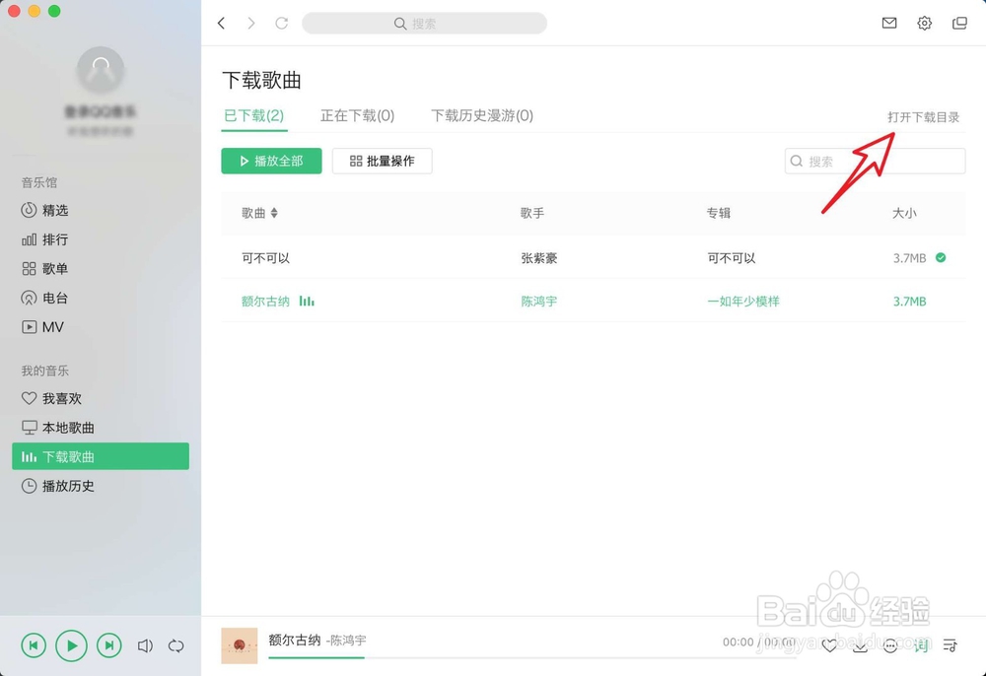Viewport: 986px width, 676px height.
Task: Click -陈鸿宇 artist name in player bar
Action: tap(346, 641)
